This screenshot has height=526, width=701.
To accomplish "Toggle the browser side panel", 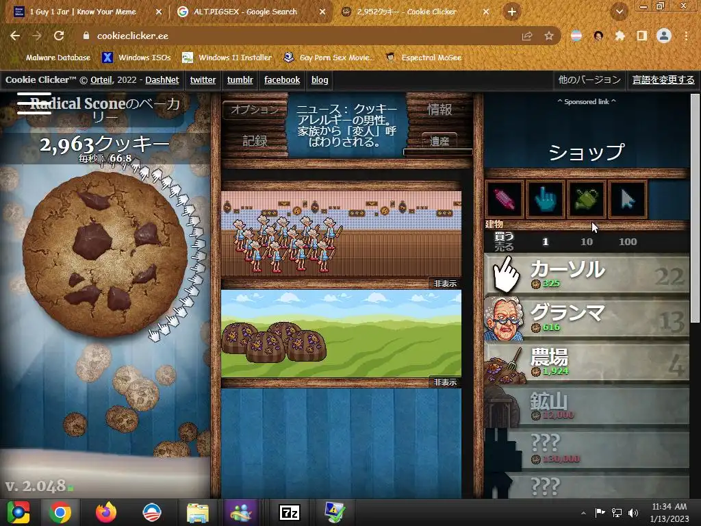I will pyautogui.click(x=642, y=36).
